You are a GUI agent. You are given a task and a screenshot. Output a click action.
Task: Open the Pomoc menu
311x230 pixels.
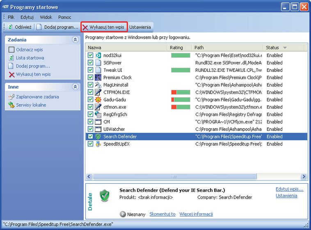pos(65,17)
